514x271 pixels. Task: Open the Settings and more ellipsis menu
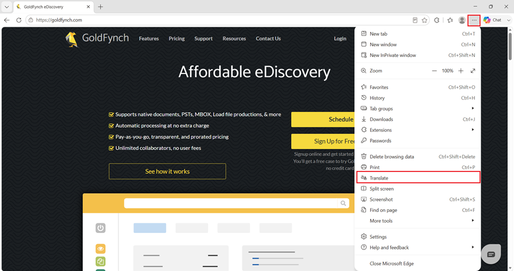pos(474,20)
